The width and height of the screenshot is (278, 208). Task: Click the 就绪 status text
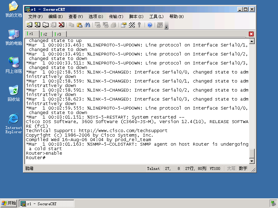coord(29,168)
